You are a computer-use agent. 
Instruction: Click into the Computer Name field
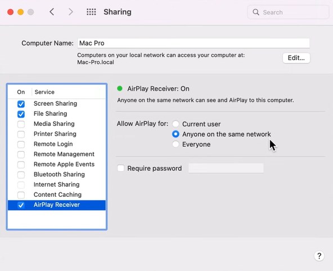pos(193,43)
